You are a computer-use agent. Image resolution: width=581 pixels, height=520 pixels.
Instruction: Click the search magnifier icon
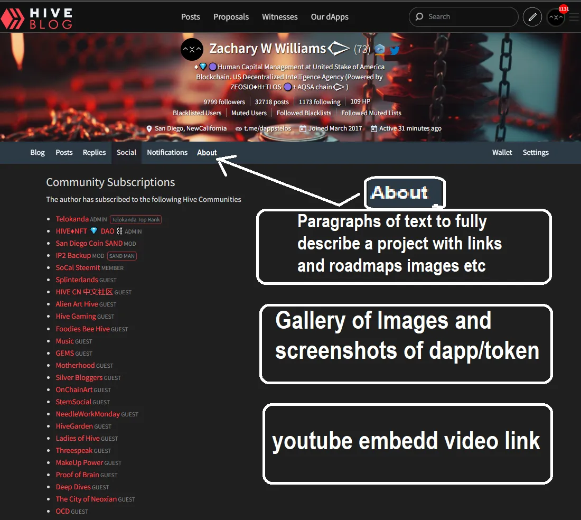coord(419,17)
